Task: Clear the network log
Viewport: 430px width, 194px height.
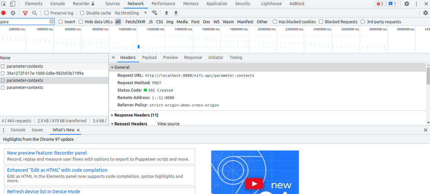Action: coord(13,13)
